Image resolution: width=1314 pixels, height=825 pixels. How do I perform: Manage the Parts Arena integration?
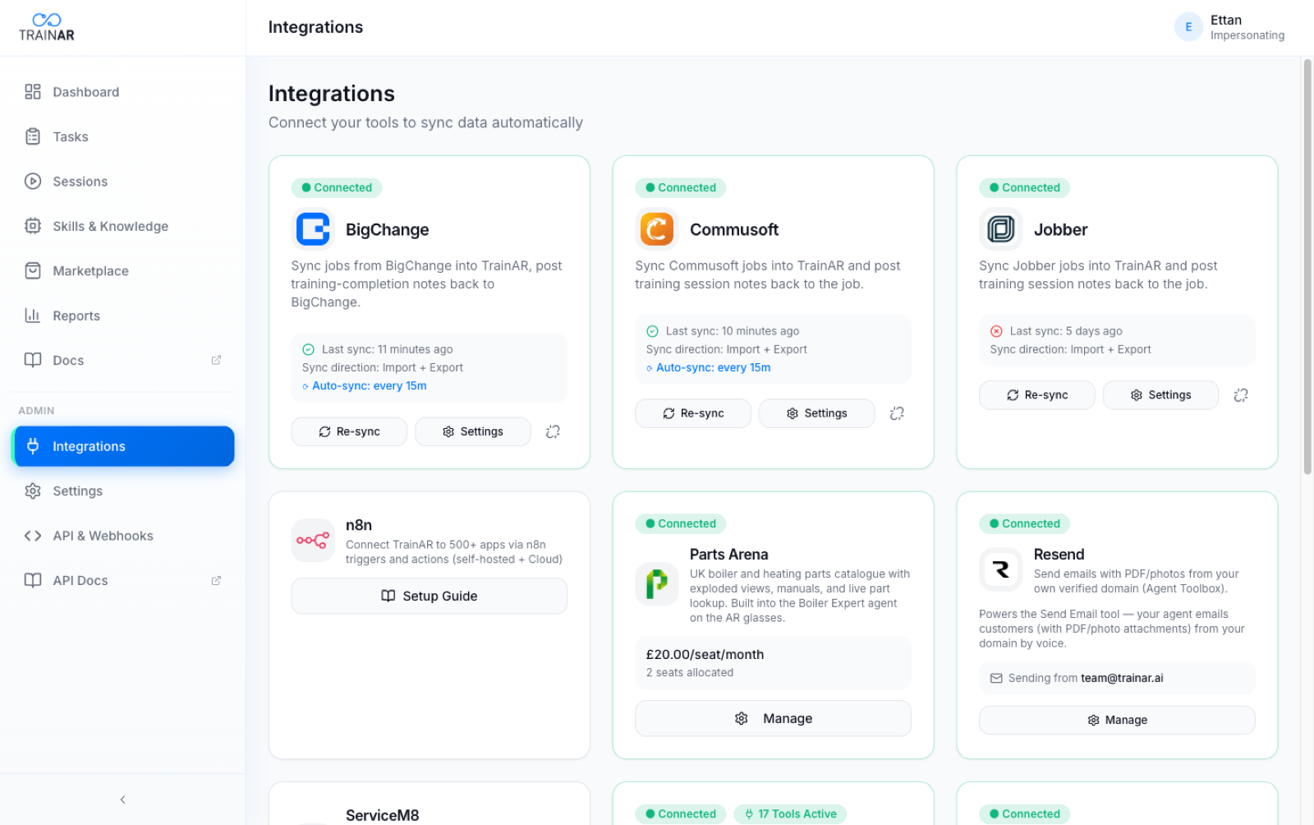pyautogui.click(x=774, y=718)
